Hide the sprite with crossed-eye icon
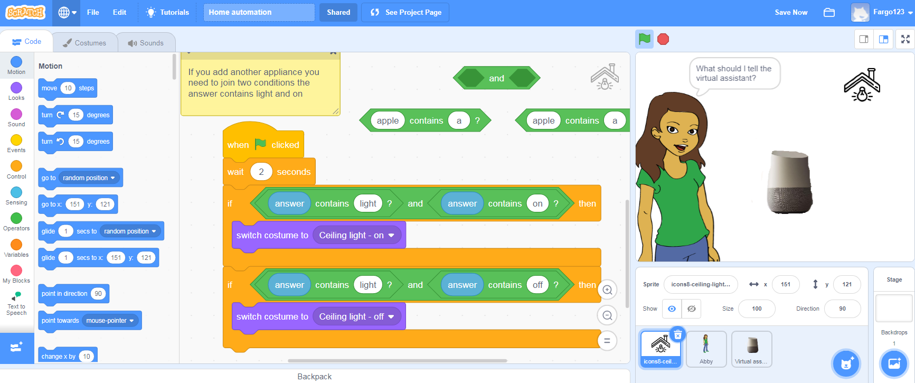The height and width of the screenshot is (383, 915). (x=691, y=309)
